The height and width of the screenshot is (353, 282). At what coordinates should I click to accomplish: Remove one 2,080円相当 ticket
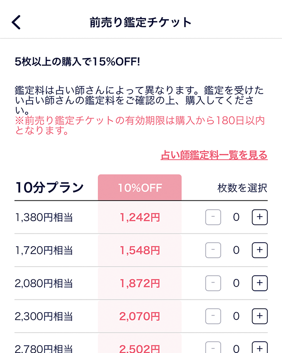coord(213,283)
